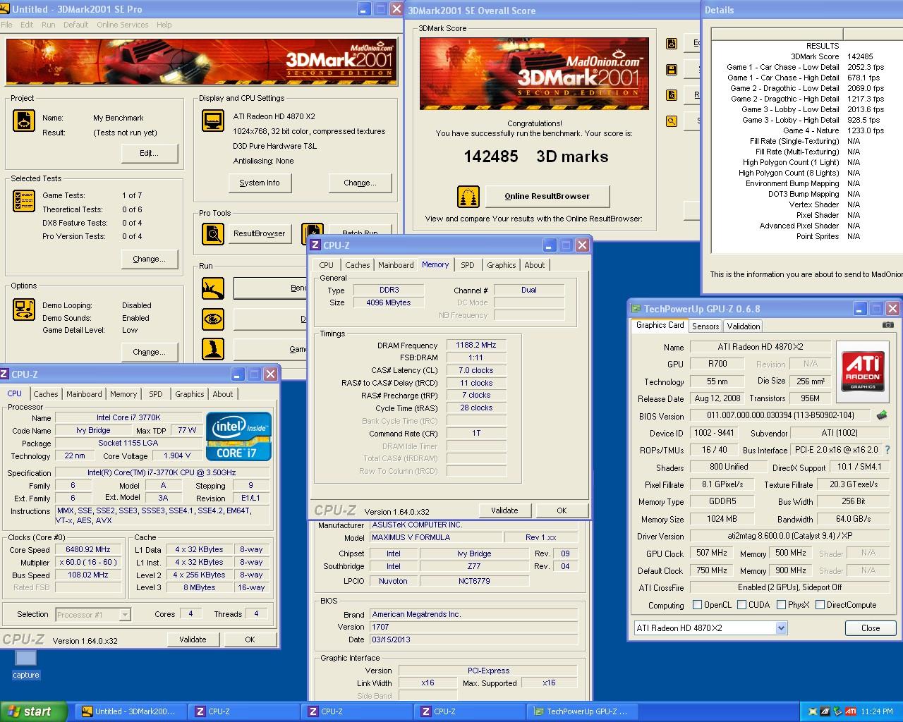
Task: Switch to SPD tab in Memory CPU-Z window
Action: [x=468, y=265]
